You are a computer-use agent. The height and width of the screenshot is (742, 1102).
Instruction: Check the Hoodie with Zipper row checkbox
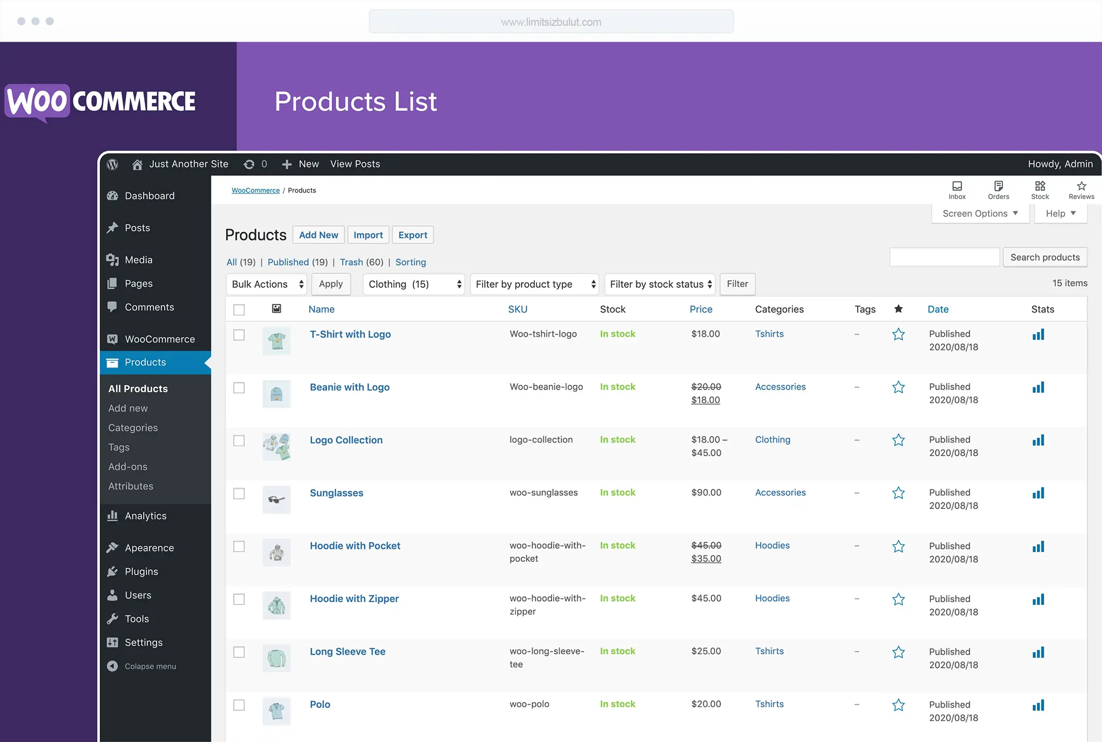coord(239,599)
